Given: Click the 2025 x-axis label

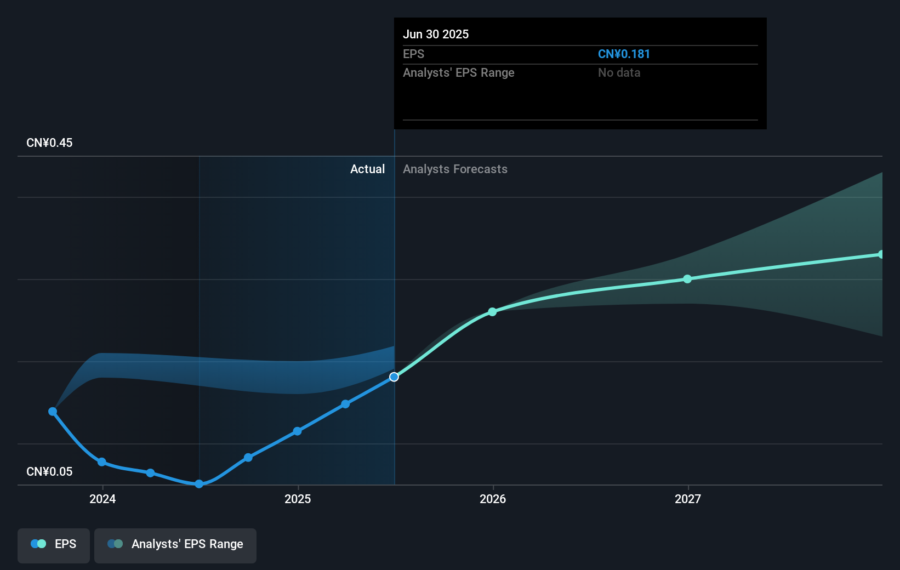Looking at the screenshot, I should pyautogui.click(x=298, y=499).
